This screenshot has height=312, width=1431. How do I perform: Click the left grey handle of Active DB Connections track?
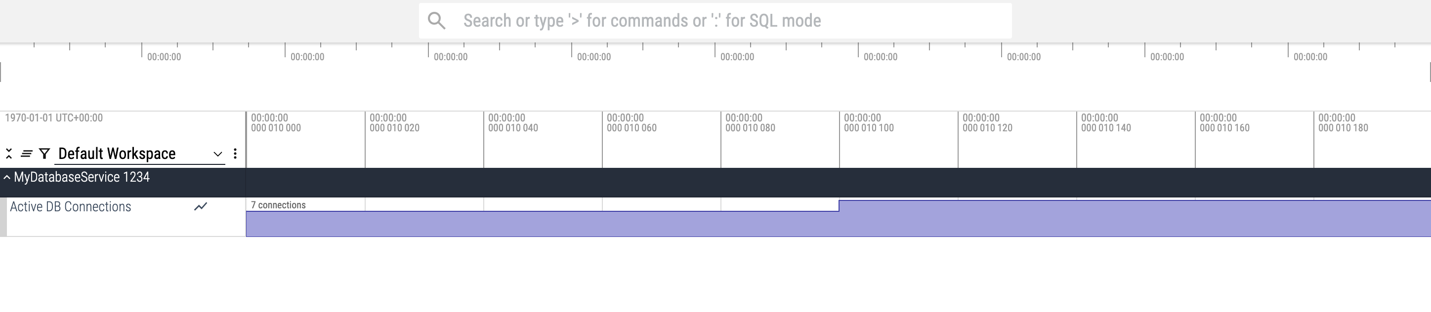point(3,217)
